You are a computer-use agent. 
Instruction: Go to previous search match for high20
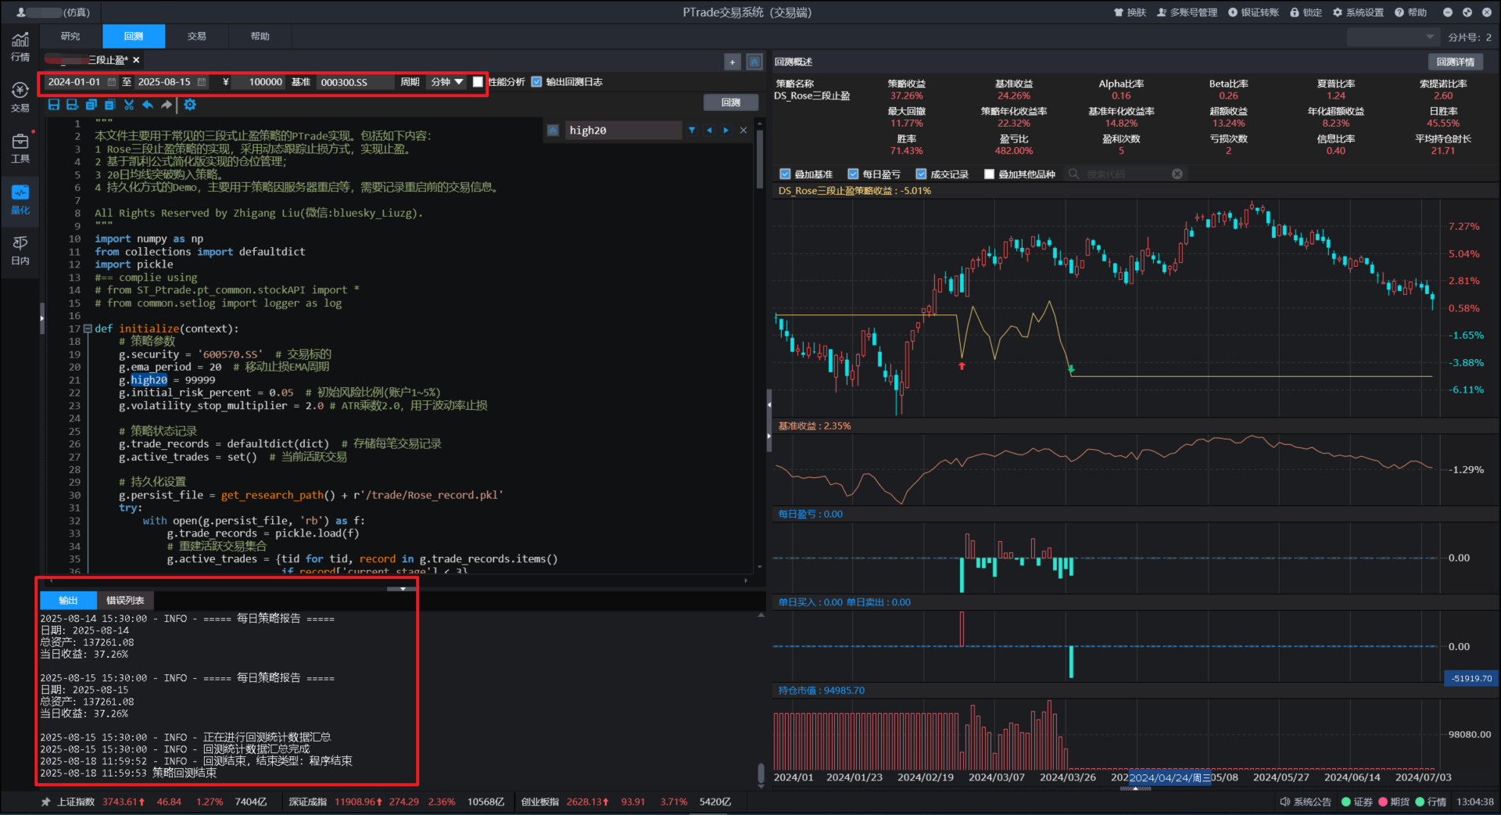pyautogui.click(x=709, y=131)
